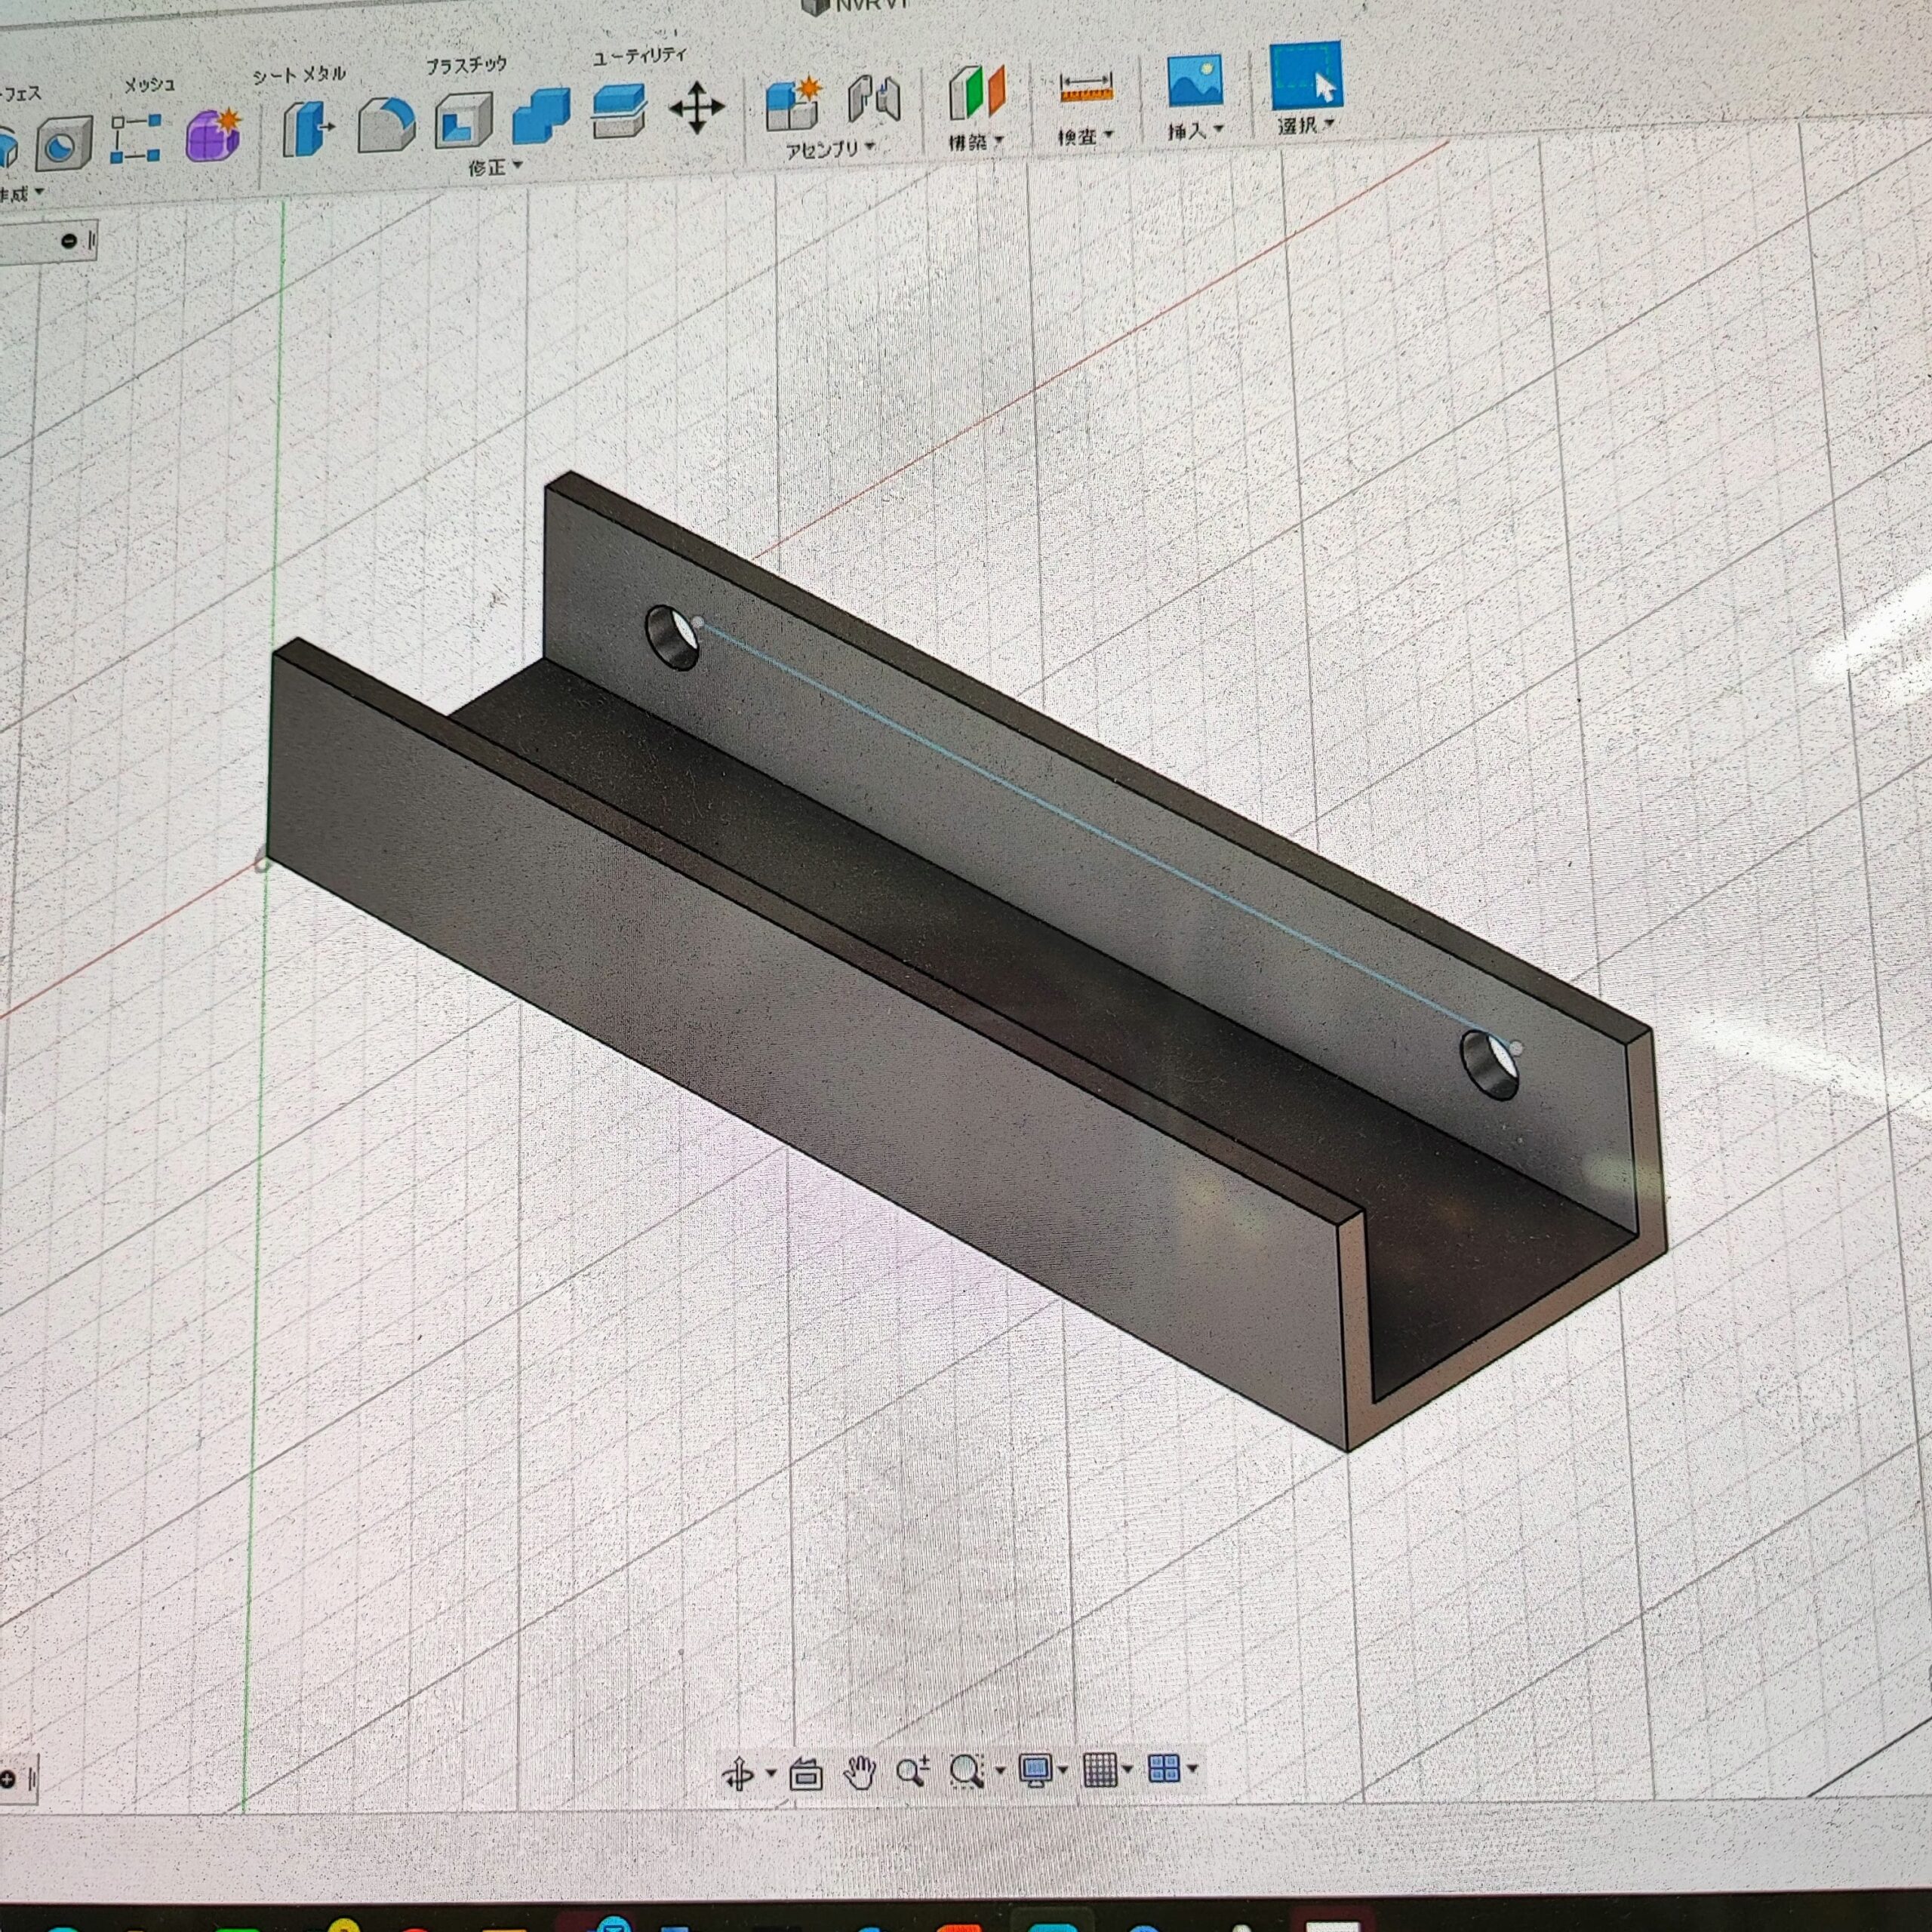Screen dimensions: 1932x1932
Task: Click the Viewports layout icon
Action: 1164,1768
